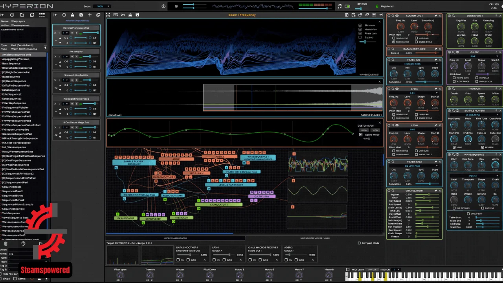Save patch from editor toolbar disk icon

pos(137,15)
